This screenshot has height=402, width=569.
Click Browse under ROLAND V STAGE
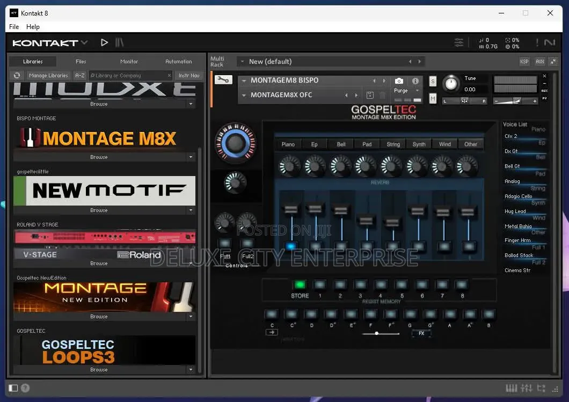click(x=99, y=264)
